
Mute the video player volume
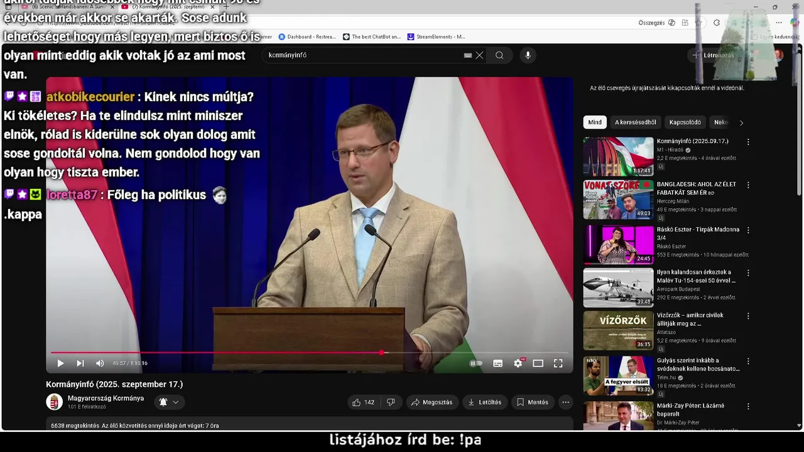(x=100, y=363)
